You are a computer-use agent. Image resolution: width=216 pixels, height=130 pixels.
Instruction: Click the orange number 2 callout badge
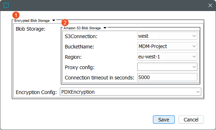65,22
